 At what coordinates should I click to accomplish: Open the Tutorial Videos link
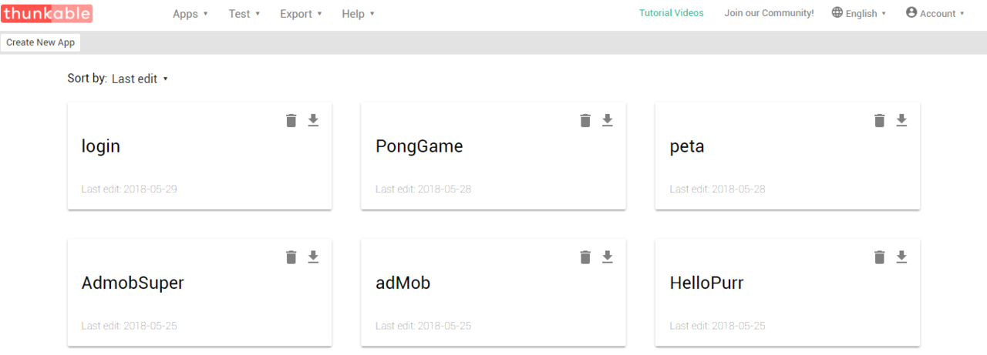(672, 13)
